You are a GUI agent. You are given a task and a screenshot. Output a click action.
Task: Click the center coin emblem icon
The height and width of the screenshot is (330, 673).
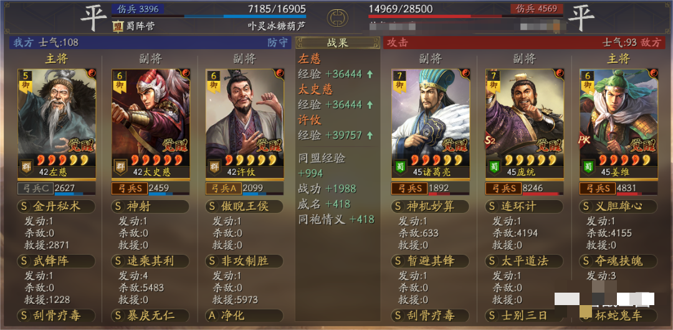[x=337, y=18]
